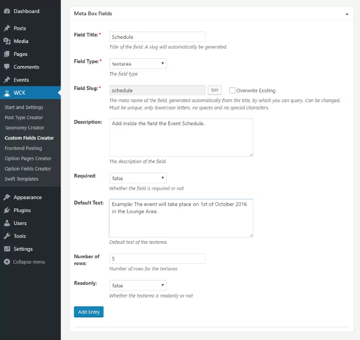Go to Post Type Creator submenu
The height and width of the screenshot is (340, 360).
tap(24, 117)
